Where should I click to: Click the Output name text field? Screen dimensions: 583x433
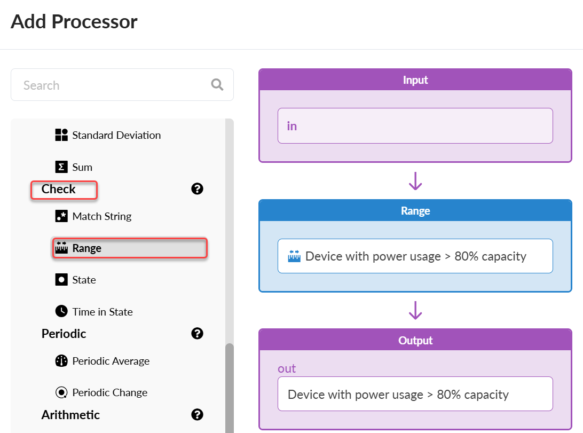tap(415, 395)
